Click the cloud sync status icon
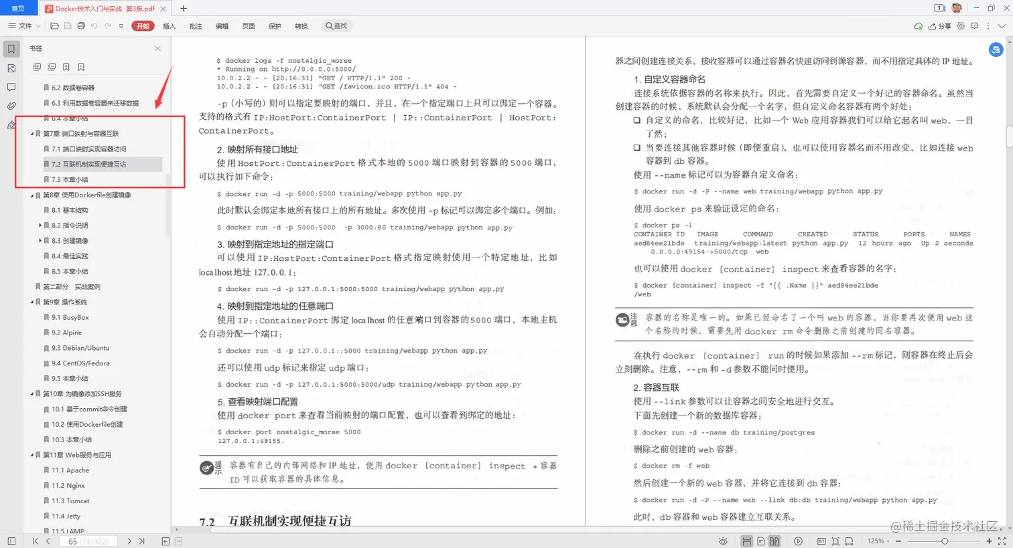The width and height of the screenshot is (1013, 548). (x=919, y=26)
